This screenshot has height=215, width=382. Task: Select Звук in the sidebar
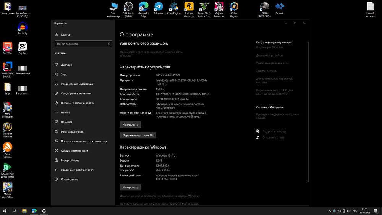83,74
